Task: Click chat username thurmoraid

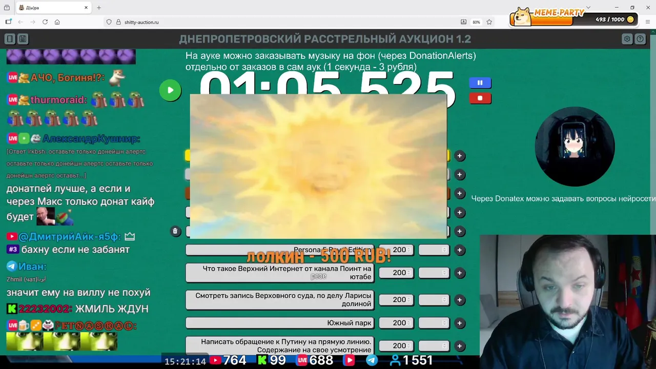Action: 58,99
